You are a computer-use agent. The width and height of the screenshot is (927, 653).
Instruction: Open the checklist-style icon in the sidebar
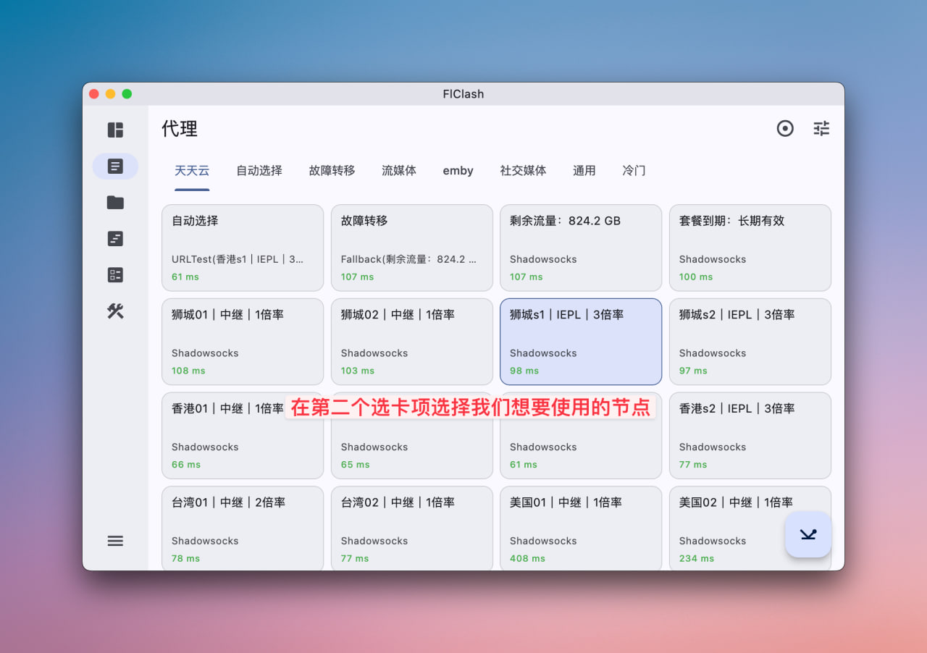(115, 275)
